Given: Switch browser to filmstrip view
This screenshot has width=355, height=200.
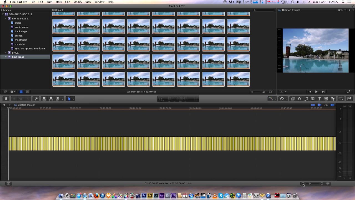Looking at the screenshot, I should pos(21,92).
